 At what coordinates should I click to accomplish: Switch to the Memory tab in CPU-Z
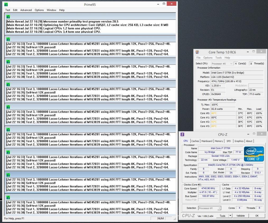[x=219, y=141]
